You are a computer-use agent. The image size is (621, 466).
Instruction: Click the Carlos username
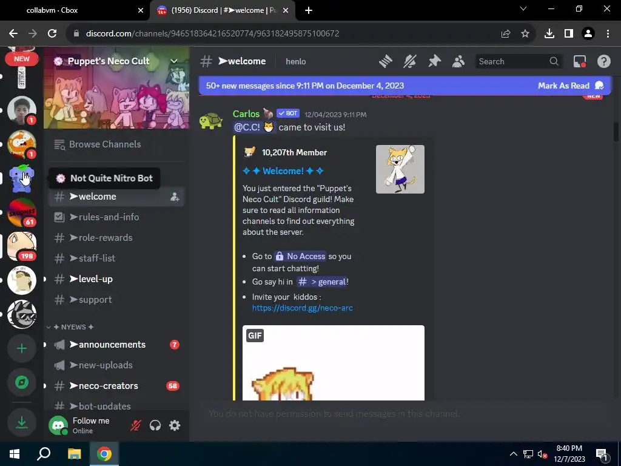click(x=246, y=113)
